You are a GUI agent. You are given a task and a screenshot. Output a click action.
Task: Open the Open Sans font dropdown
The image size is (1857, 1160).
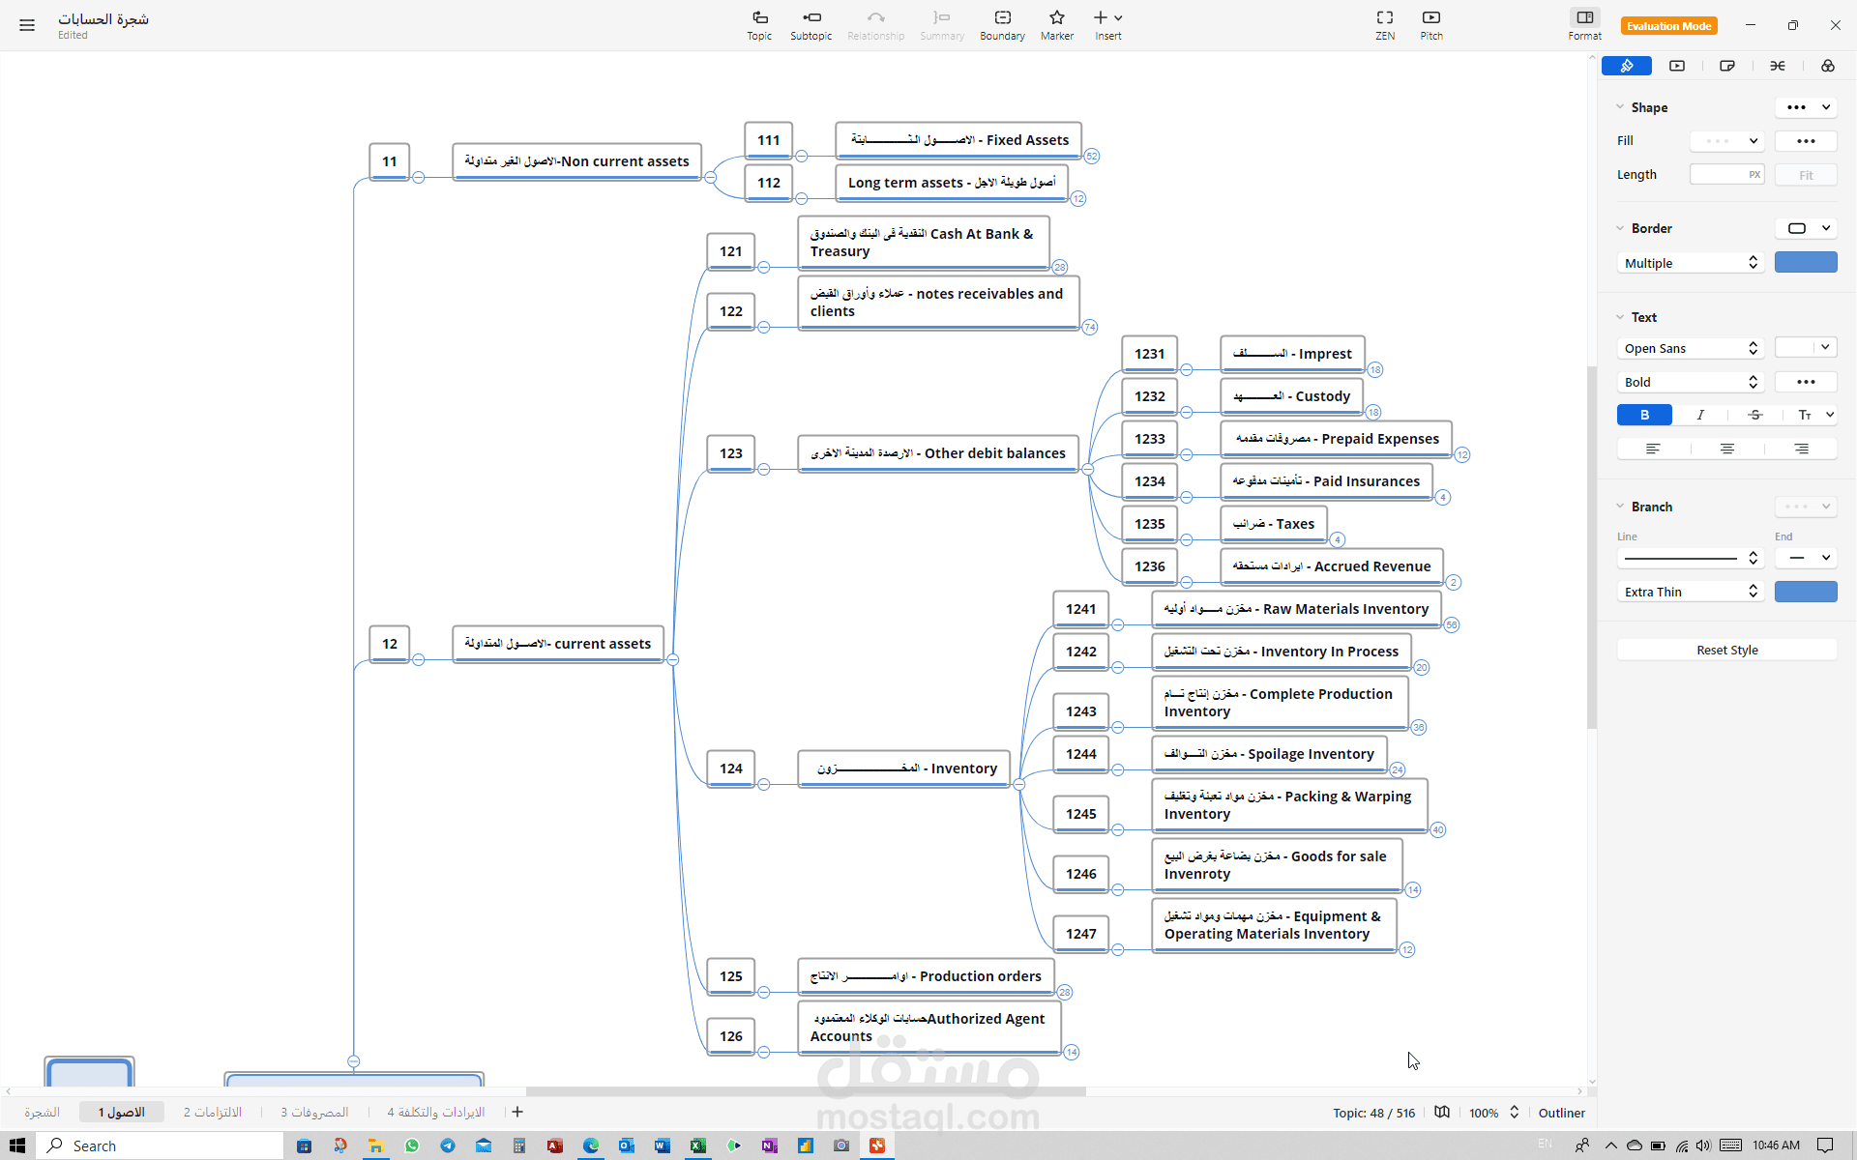point(1690,348)
